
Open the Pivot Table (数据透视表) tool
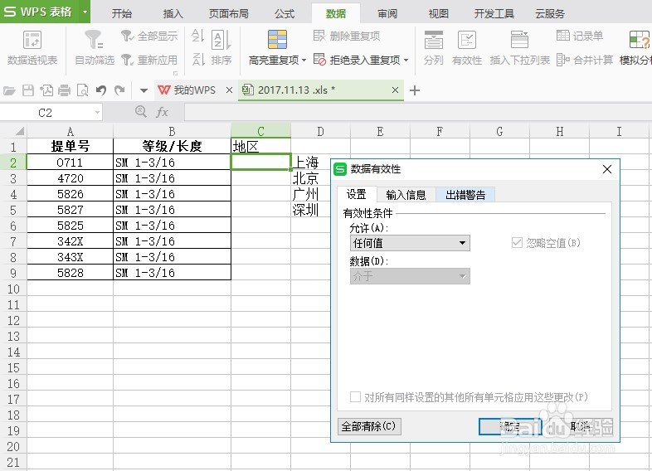click(x=32, y=48)
